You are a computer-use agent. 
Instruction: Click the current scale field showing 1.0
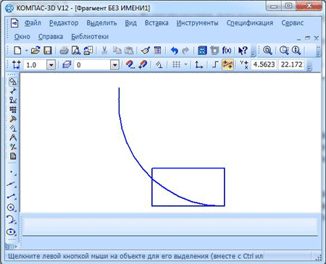35,65
